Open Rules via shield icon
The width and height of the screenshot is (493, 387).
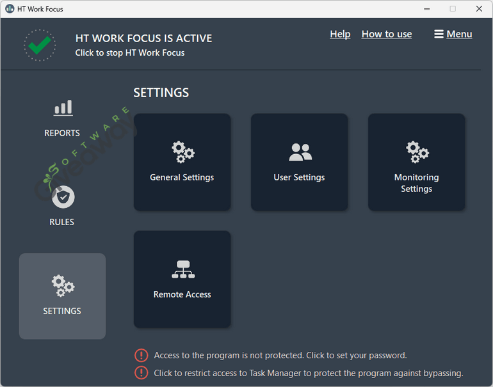click(63, 197)
